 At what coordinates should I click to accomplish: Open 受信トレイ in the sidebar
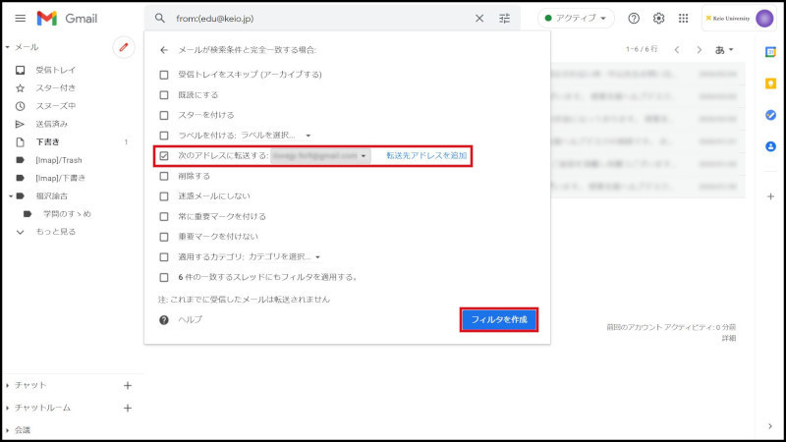[x=54, y=71]
